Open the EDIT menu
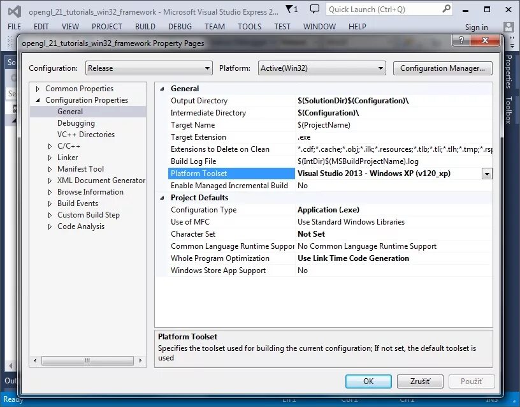Screen dimensions: 520x407 [x=41, y=27]
